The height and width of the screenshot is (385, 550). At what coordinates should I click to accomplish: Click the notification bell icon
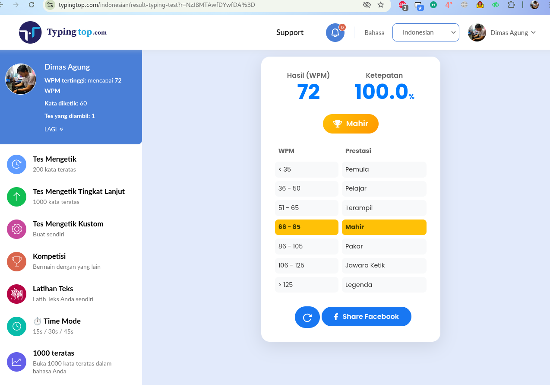(335, 32)
